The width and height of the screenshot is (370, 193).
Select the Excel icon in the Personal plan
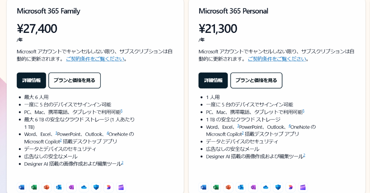pos(216,187)
